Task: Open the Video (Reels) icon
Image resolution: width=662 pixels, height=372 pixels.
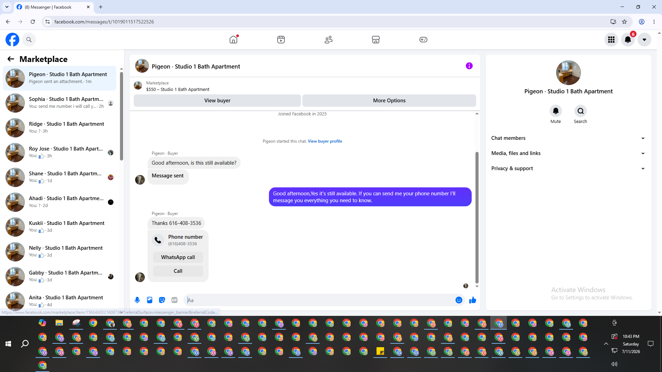Action: tap(281, 40)
